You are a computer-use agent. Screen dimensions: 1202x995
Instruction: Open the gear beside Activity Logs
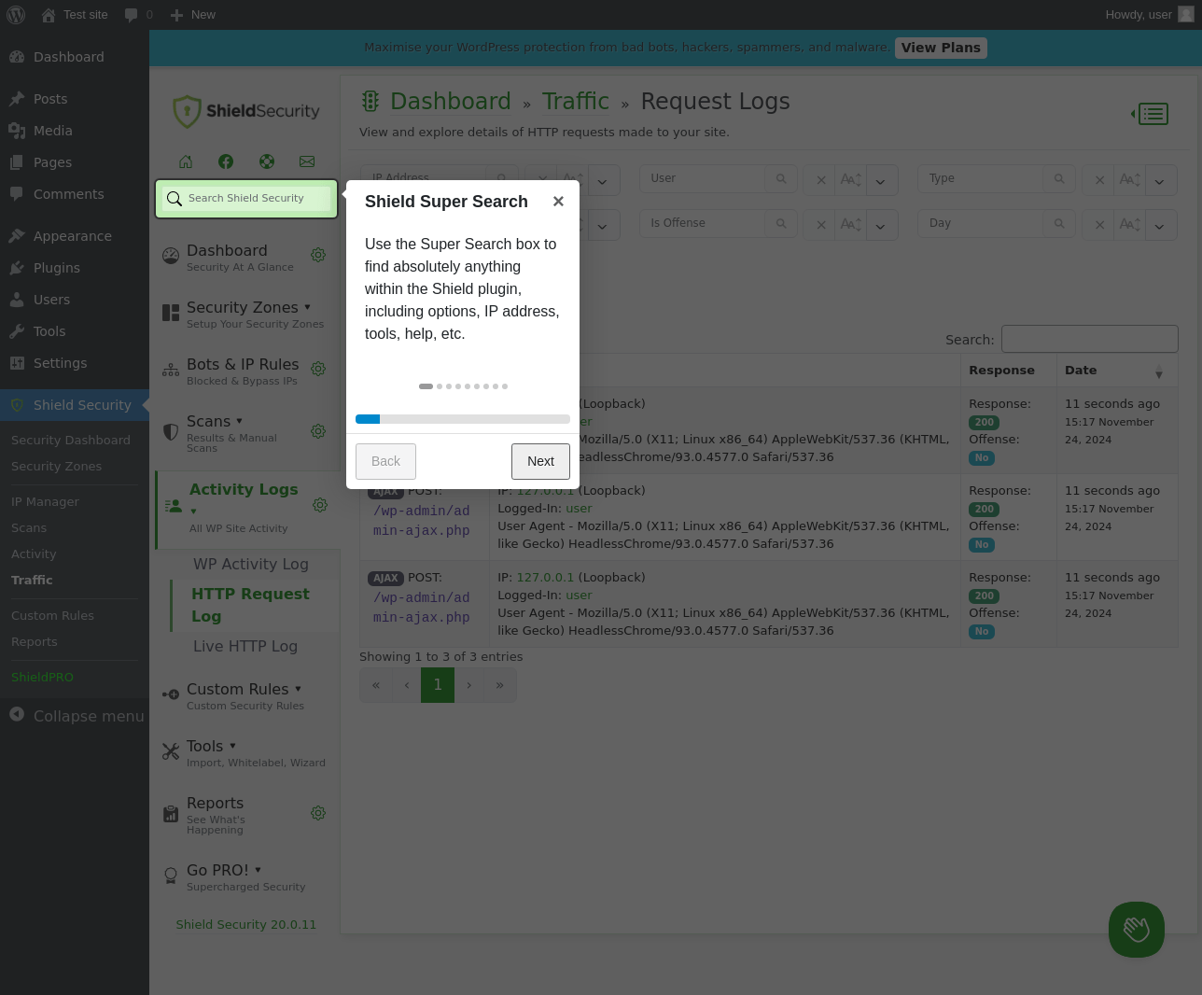[320, 505]
